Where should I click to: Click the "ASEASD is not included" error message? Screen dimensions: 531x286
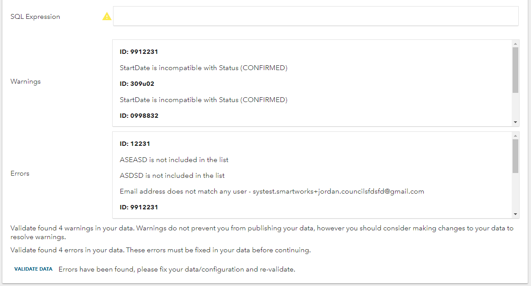(174, 160)
